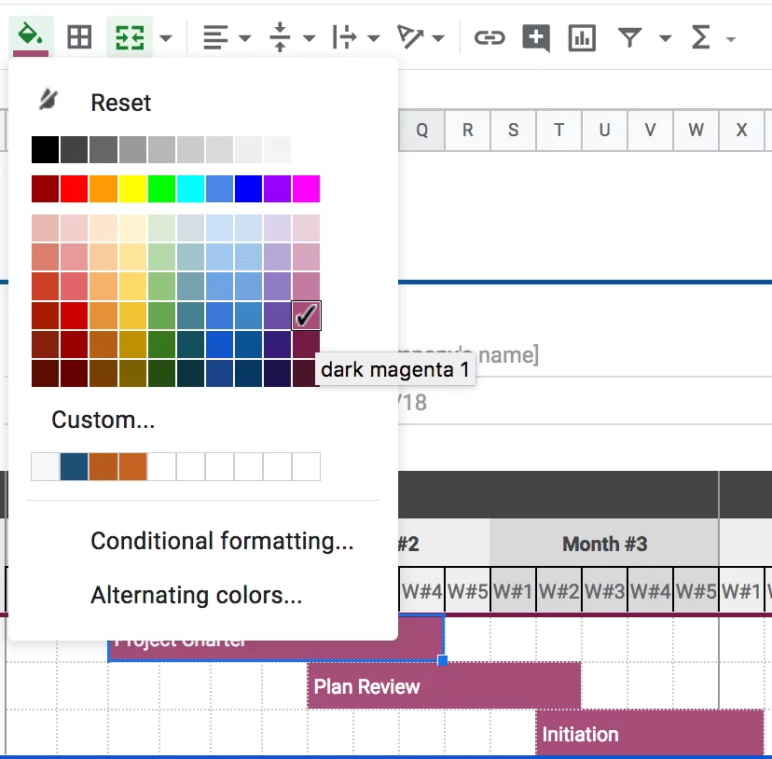
Task: Click the filter funnel icon
Action: (x=630, y=37)
